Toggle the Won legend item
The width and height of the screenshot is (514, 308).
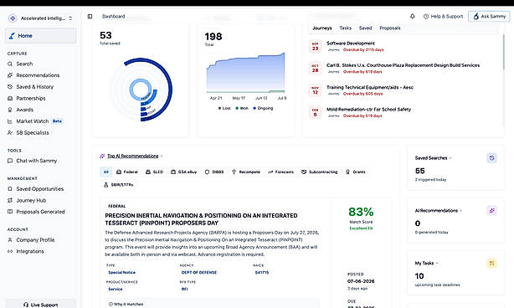242,108
